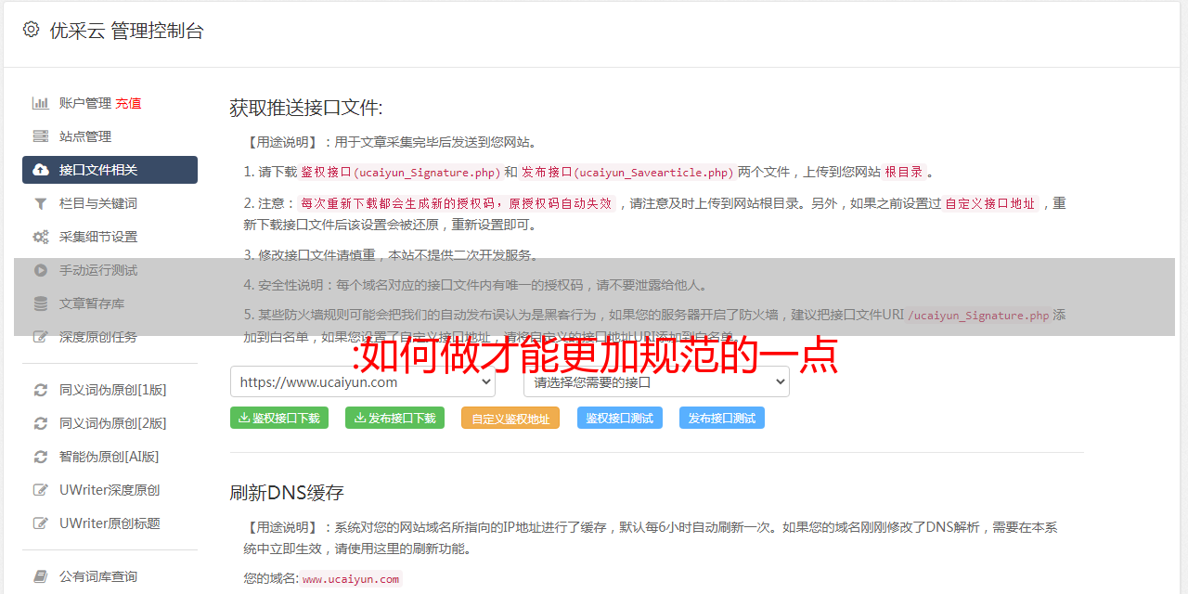Click 优采云 管理控制台 title text
The height and width of the screenshot is (594, 1188).
pyautogui.click(x=126, y=31)
